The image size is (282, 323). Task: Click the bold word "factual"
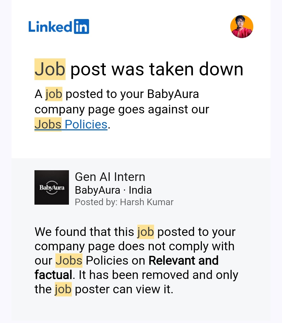tap(53, 275)
